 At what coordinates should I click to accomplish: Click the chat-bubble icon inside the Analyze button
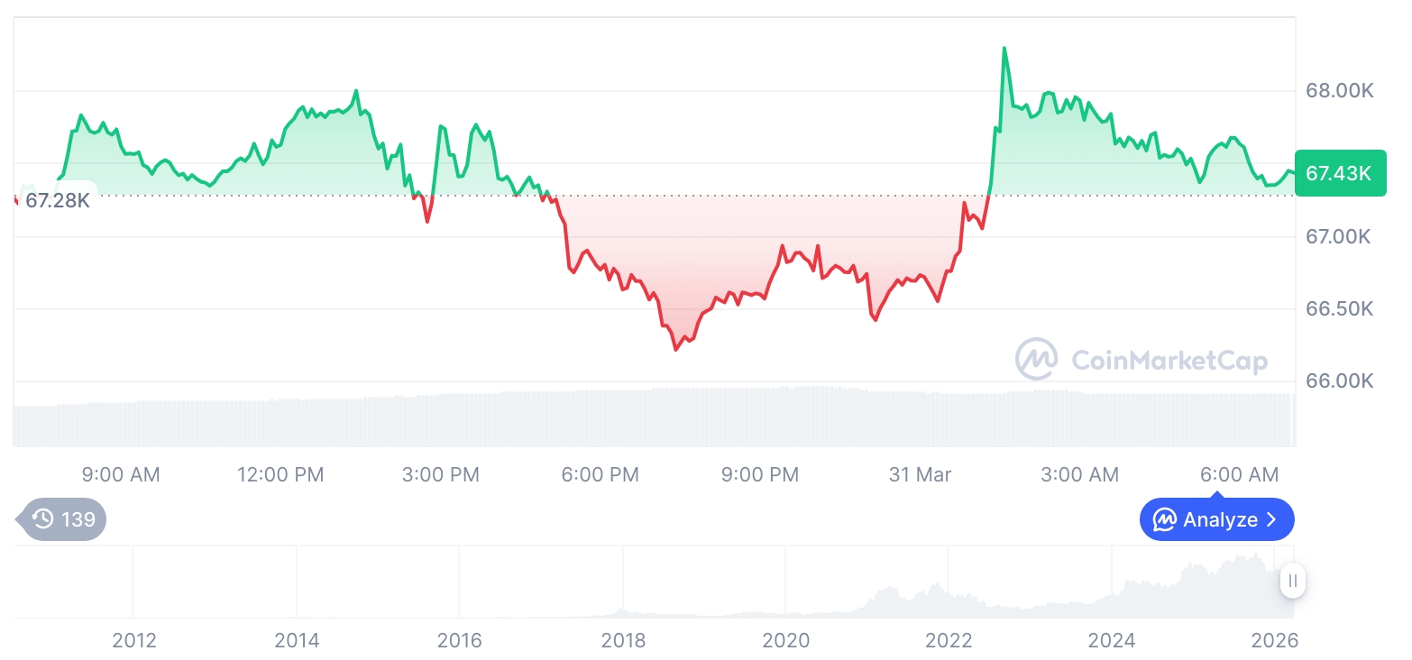[1165, 520]
